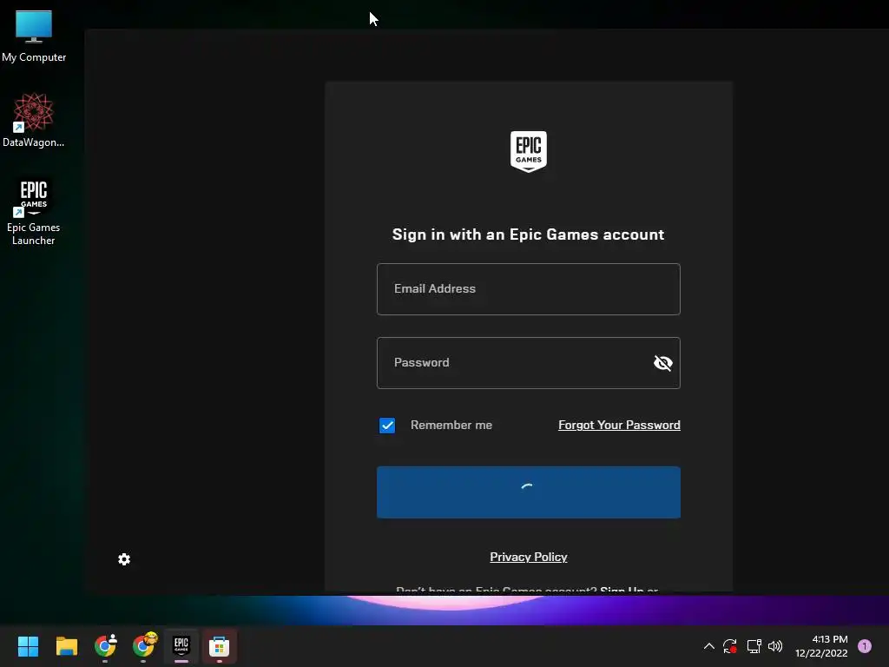The width and height of the screenshot is (889, 667).
Task: Click the Sign in with an Epic Games account heading
Action: (529, 234)
